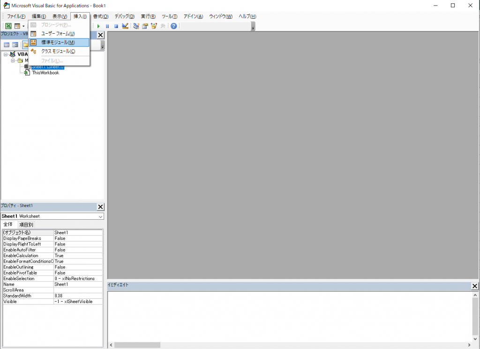The image size is (480, 349).
Task: Toggle Design Mode icon in toolbar
Action: [x=125, y=26]
